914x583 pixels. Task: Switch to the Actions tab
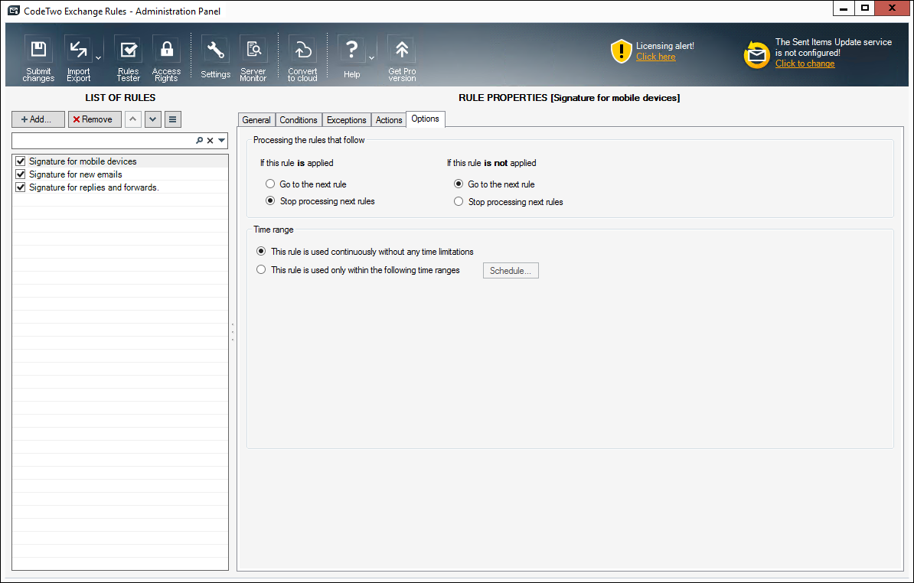coord(389,120)
